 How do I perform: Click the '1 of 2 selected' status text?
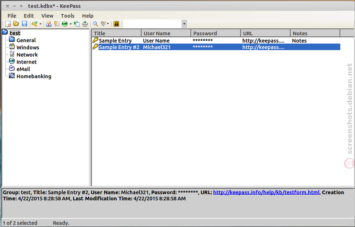(x=20, y=223)
